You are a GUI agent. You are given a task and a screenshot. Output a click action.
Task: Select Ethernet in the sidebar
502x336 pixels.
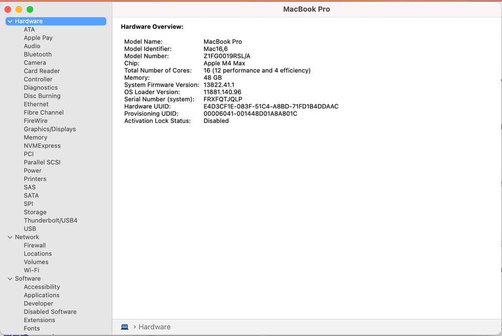click(36, 104)
